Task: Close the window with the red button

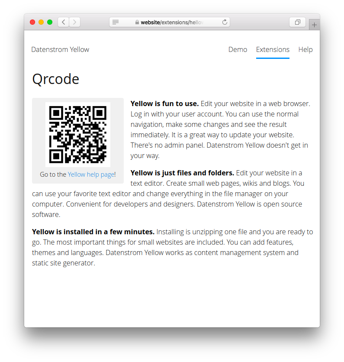Action: click(x=32, y=22)
